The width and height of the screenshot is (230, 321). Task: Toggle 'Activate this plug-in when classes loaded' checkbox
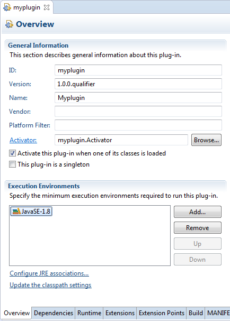pos(12,153)
